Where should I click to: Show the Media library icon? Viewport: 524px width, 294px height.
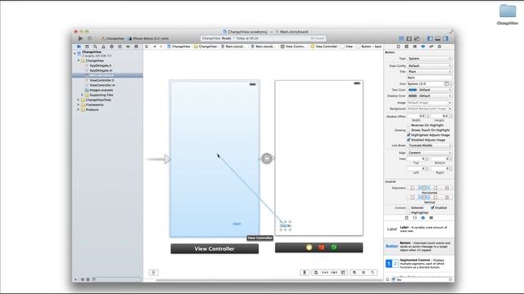pyautogui.click(x=431, y=218)
